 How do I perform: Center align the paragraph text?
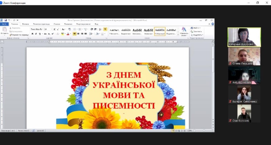tap(78, 34)
